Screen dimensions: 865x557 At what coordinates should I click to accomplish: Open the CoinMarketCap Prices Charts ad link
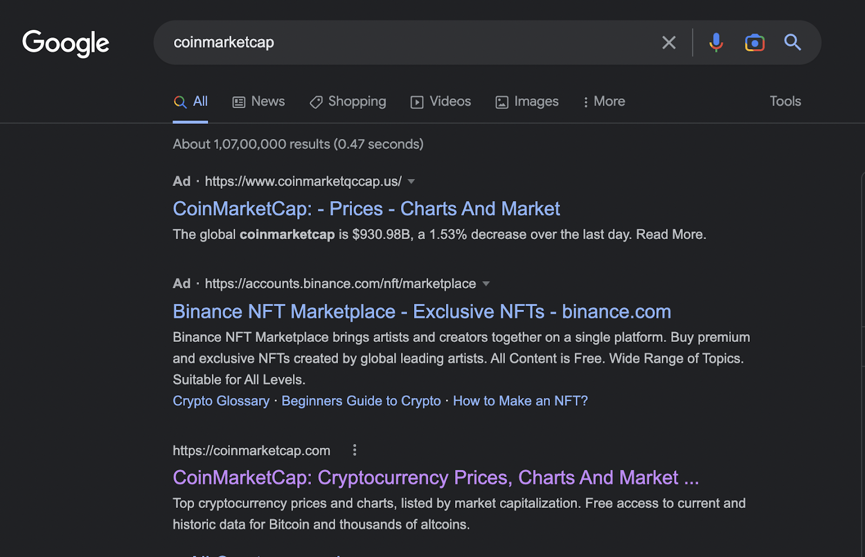tap(366, 209)
